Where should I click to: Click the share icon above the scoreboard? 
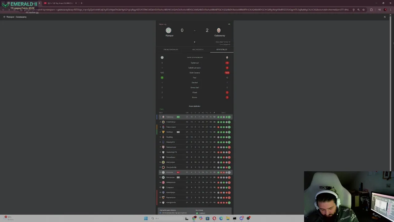coord(229,24)
